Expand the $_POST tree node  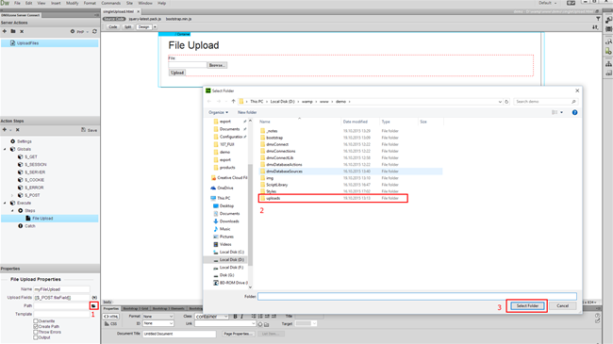(12, 195)
